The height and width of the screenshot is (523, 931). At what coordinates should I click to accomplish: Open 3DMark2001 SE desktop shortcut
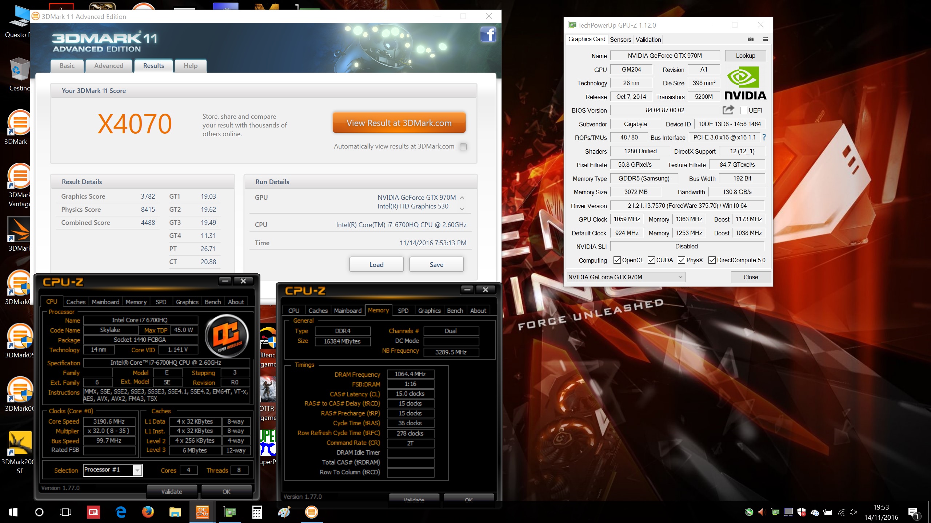[x=19, y=452]
